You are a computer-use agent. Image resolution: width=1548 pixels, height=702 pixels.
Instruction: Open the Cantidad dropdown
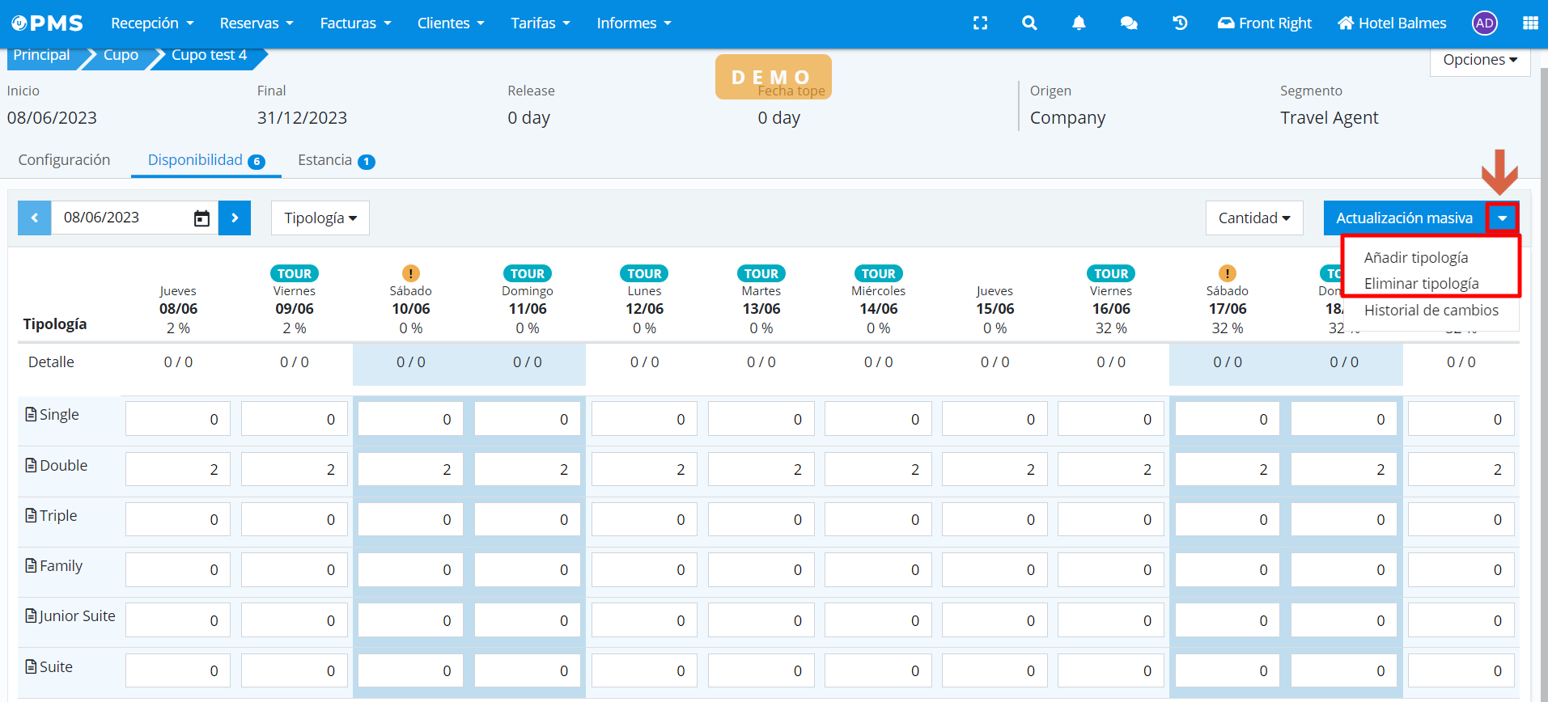(1253, 218)
